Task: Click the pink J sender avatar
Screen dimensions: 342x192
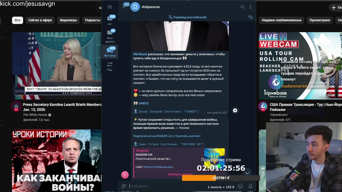Action: coord(125,175)
